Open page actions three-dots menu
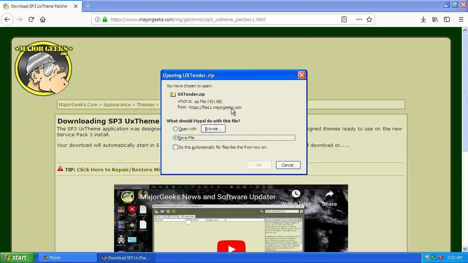Viewport: 468px width, 263px height. (359, 19)
